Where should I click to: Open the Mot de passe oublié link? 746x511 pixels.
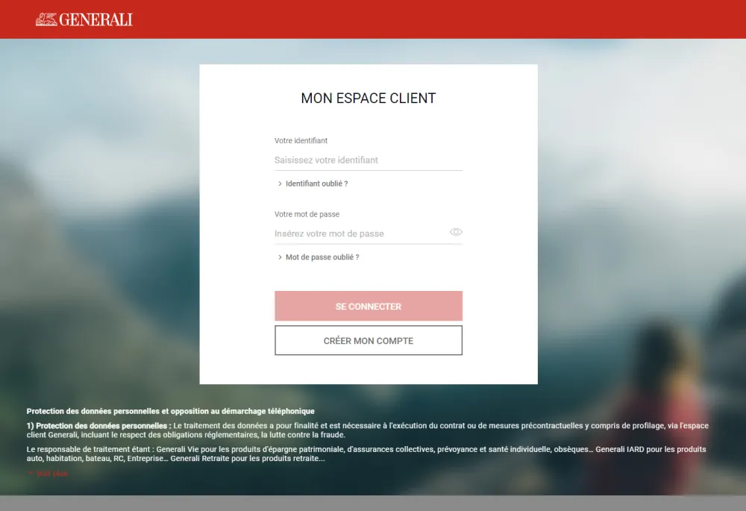pos(319,257)
